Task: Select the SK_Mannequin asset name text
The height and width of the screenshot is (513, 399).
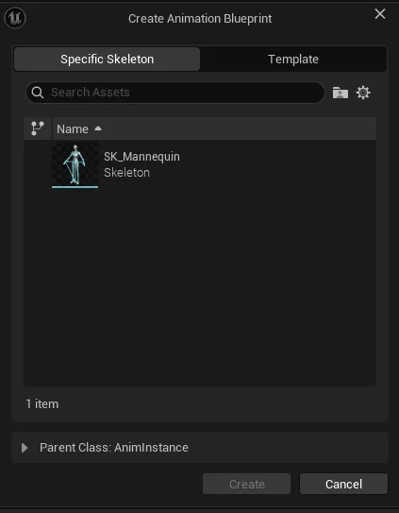Action: [141, 157]
